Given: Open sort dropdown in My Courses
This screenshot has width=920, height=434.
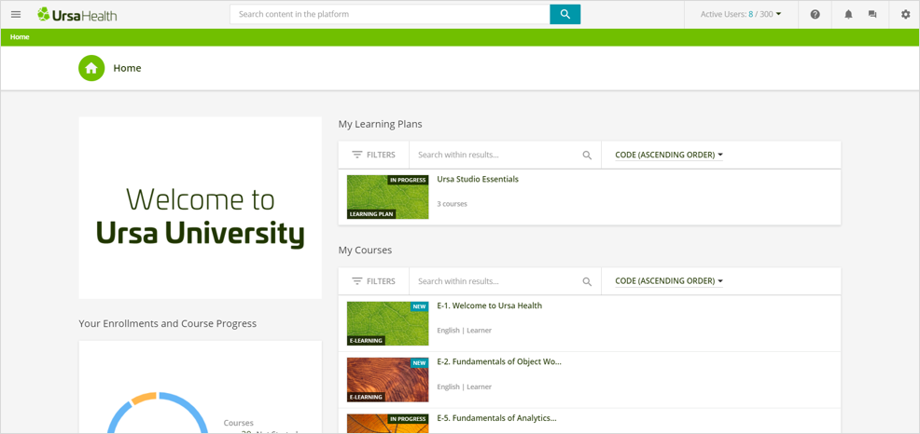Looking at the screenshot, I should coord(669,281).
